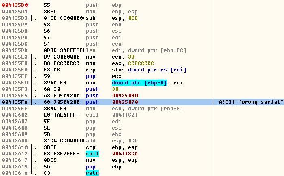284x176 pixels.
Task: Click address 004135D1 in the address column
Action: pyautogui.click(x=15, y=12)
